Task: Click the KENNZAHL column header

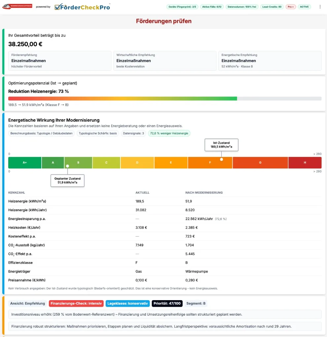Action: pos(16,193)
